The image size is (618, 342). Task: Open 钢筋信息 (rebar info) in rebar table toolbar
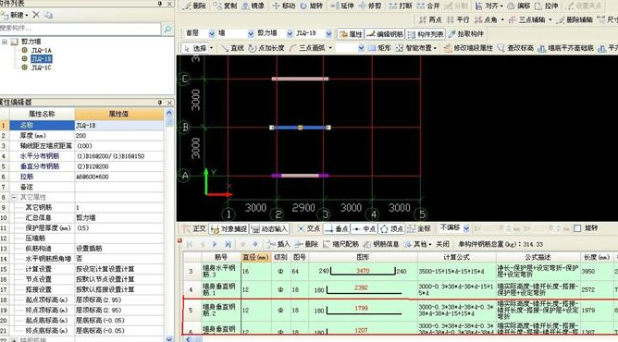(x=381, y=244)
